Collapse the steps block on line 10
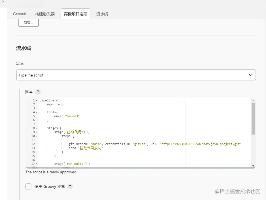 pyautogui.click(x=37, y=136)
